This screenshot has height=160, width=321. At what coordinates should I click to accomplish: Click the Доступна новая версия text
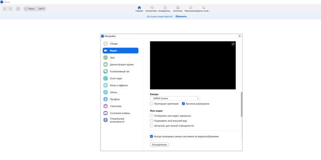click(x=160, y=17)
